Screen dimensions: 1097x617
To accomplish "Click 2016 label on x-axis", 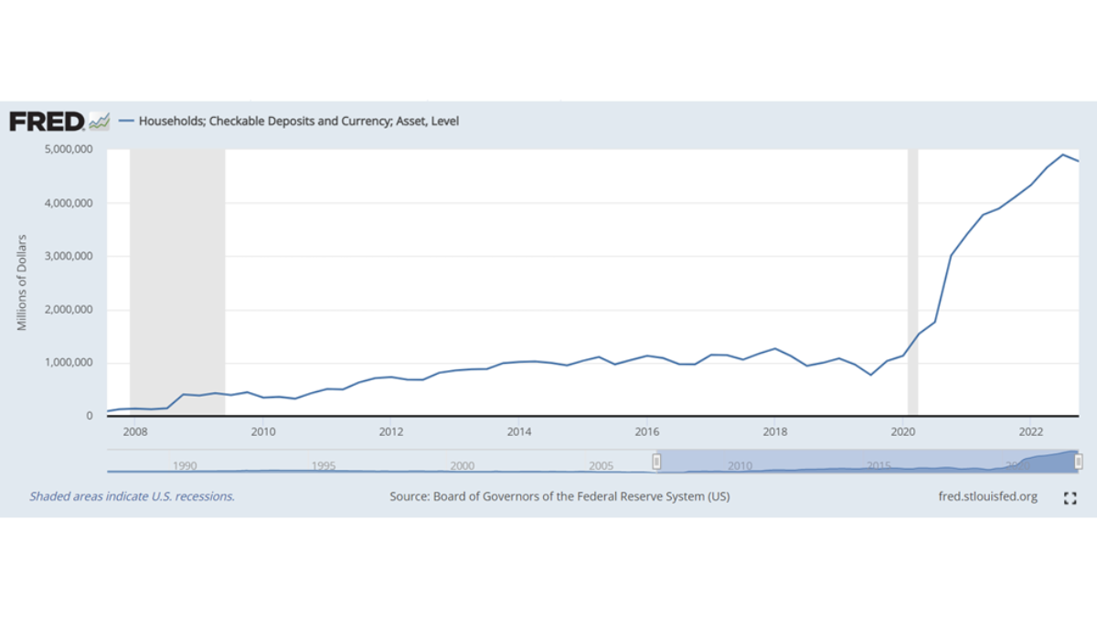I will [x=647, y=431].
